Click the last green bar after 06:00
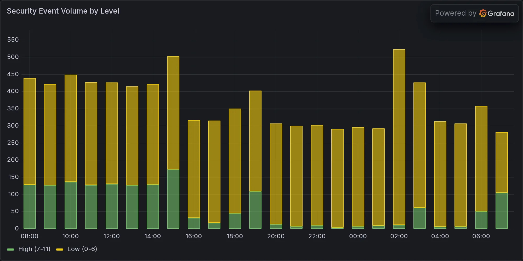Viewport: 523px width, 261px height. [502, 211]
